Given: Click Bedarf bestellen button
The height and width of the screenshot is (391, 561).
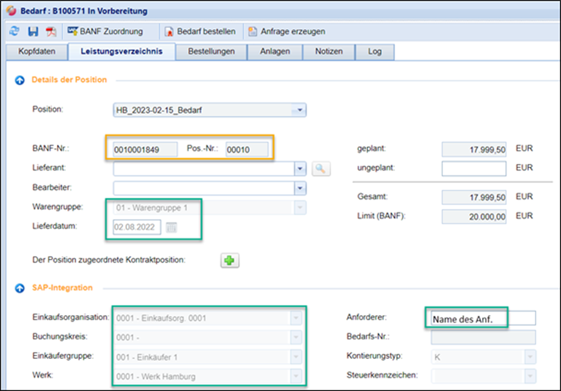Looking at the screenshot, I should coord(201,31).
